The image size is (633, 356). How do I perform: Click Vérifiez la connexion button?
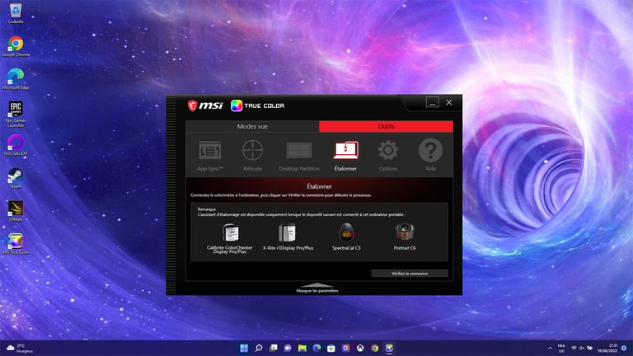410,274
